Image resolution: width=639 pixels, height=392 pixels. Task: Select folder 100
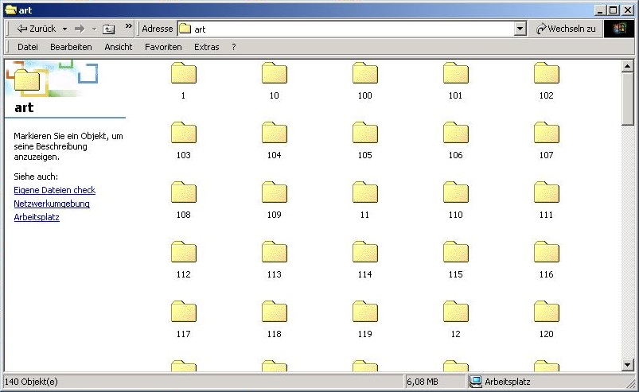364,81
